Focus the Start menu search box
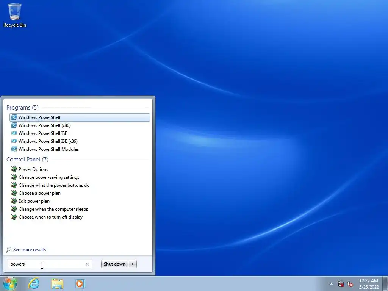Viewport: 388px width, 291px height. point(50,264)
